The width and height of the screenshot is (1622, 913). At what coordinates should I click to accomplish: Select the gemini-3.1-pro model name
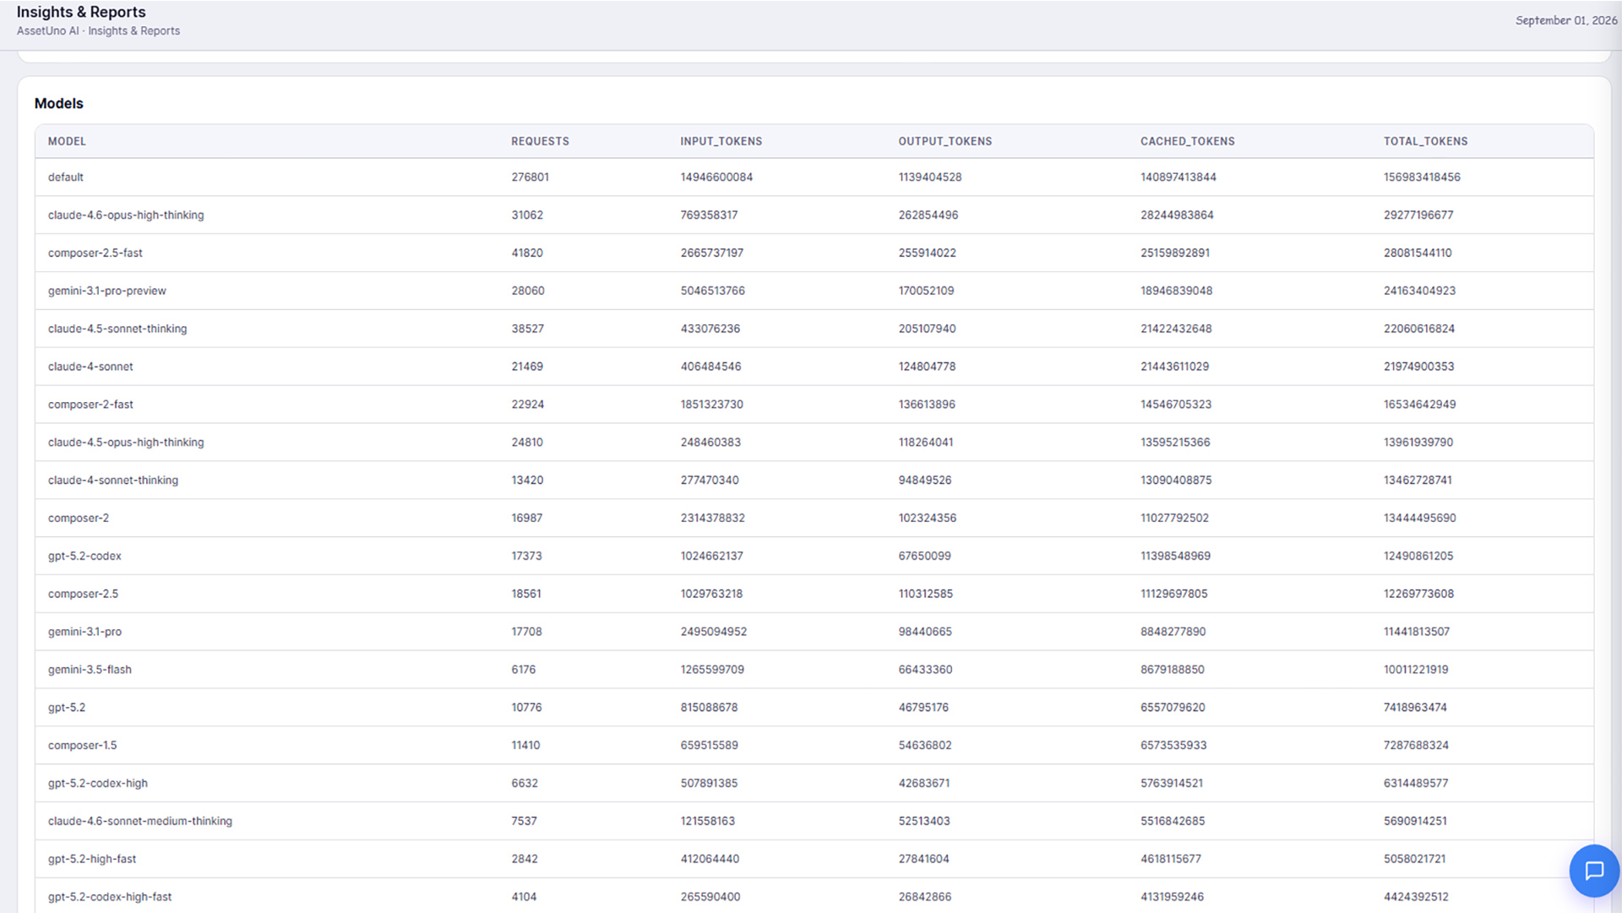(x=84, y=632)
